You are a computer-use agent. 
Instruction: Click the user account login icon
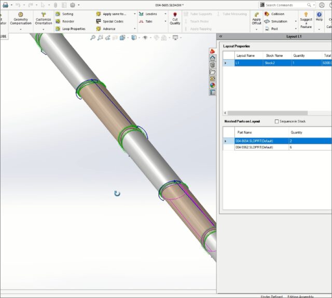click(x=322, y=5)
